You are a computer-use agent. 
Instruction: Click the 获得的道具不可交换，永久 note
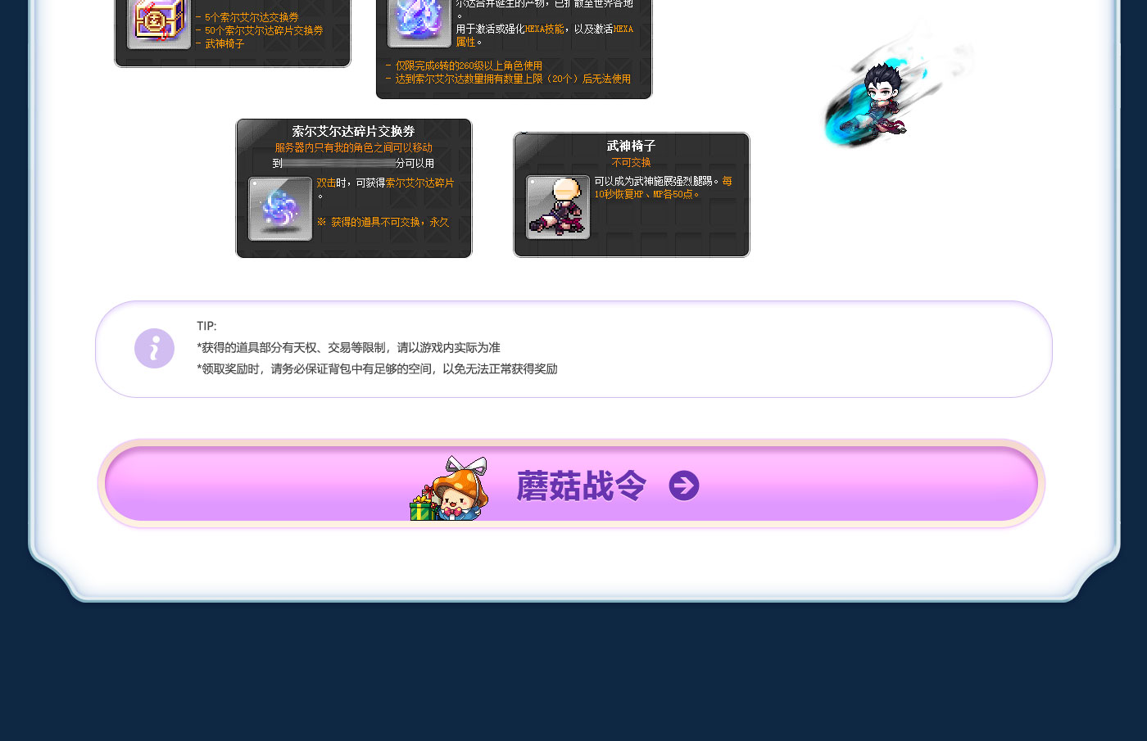[x=383, y=222]
